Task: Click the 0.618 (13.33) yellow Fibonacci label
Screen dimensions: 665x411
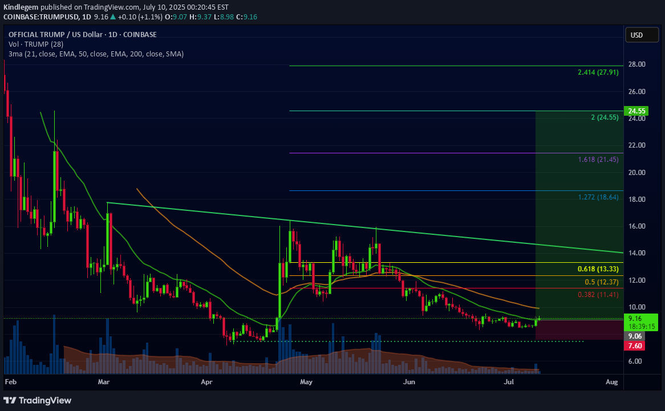Action: (598, 269)
